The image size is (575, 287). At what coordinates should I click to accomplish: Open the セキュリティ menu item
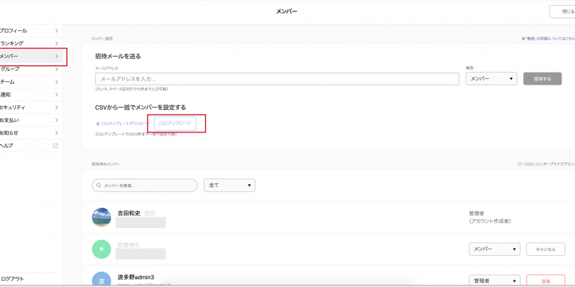30,108
